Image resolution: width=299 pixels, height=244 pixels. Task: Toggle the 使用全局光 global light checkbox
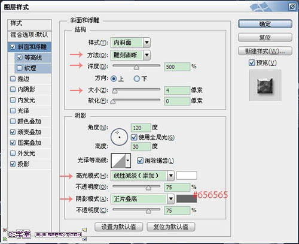pos(134,137)
